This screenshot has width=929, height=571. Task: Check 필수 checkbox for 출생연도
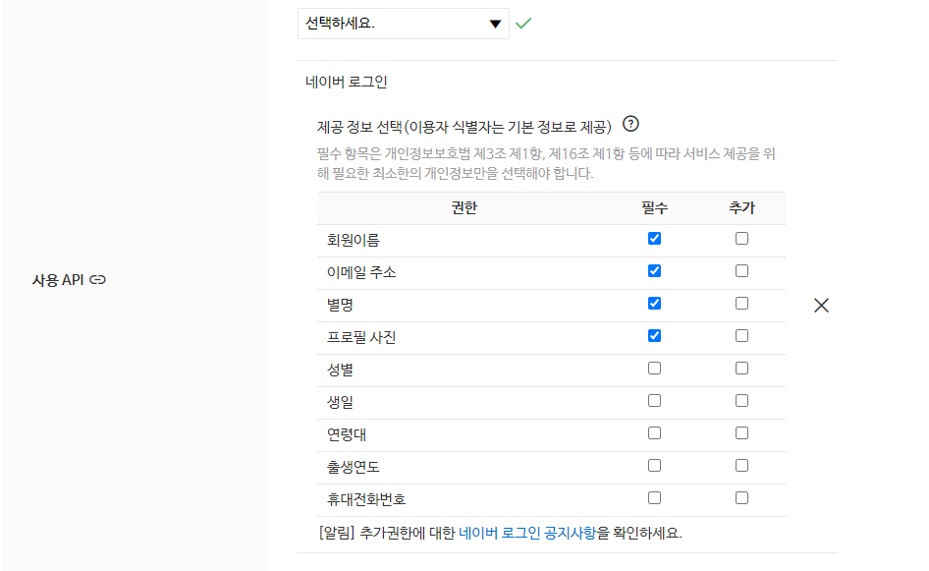click(654, 466)
